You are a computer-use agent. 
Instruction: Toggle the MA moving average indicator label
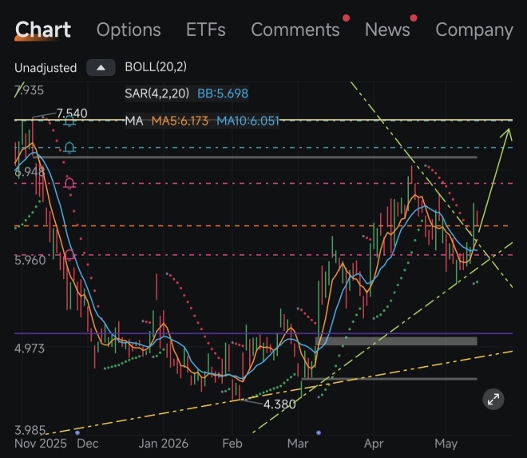[134, 121]
